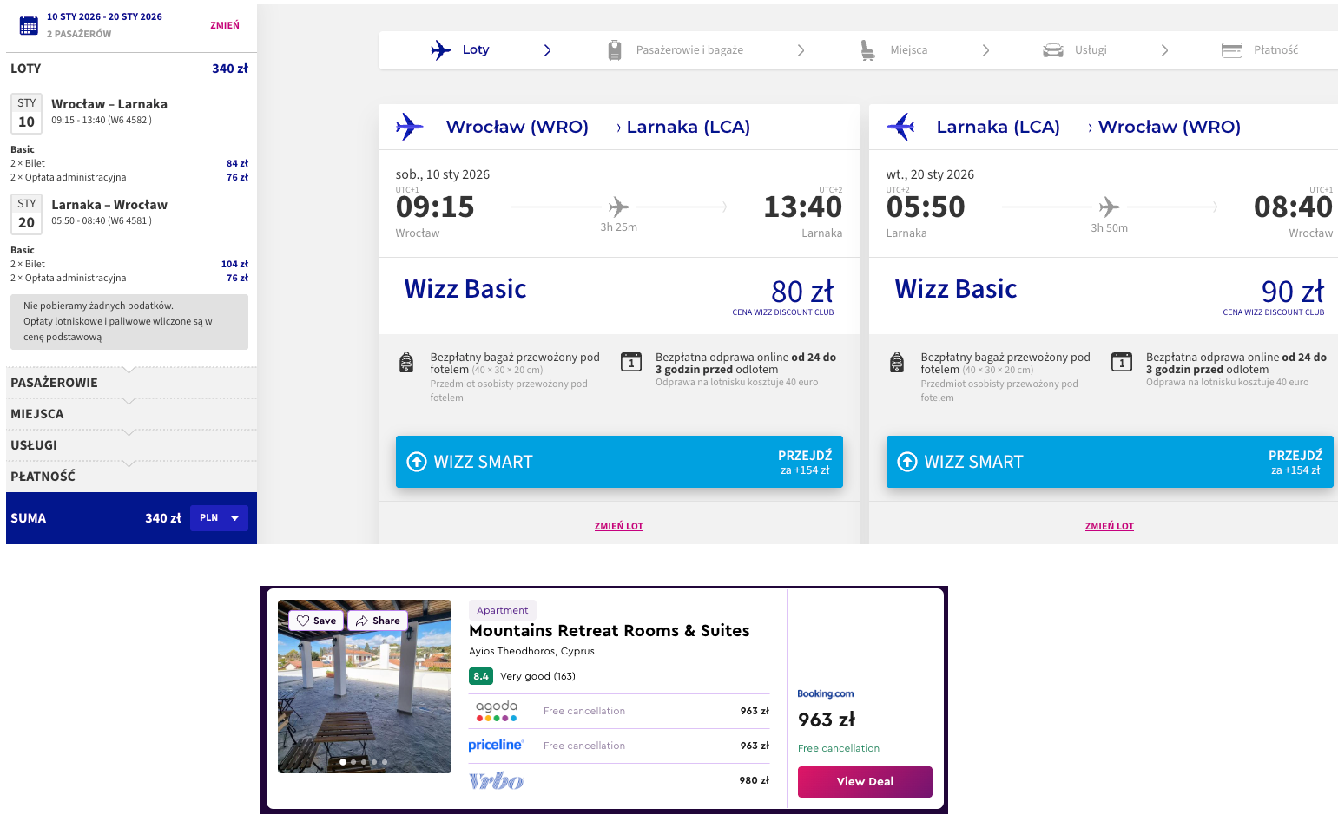1338x815 pixels.
Task: Click chevron after Pasażerowie i bagaże
Action: pos(801,50)
